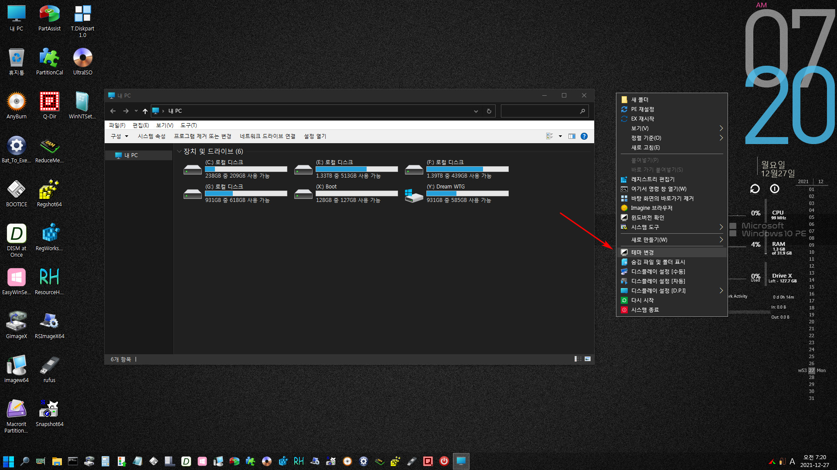
Task: Choose 시스템 종료 in the context menu
Action: coord(672,310)
